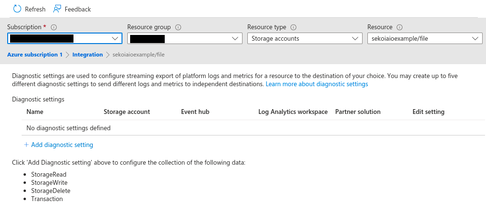Click Add diagnostic setting link
486x214 pixels.
[x=62, y=145]
